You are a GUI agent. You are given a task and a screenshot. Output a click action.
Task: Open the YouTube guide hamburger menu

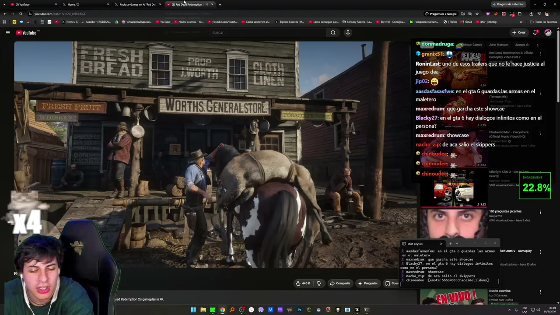[x=7, y=32]
